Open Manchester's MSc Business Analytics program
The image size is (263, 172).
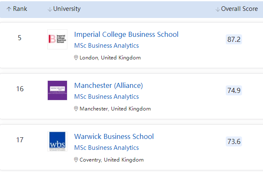(106, 97)
